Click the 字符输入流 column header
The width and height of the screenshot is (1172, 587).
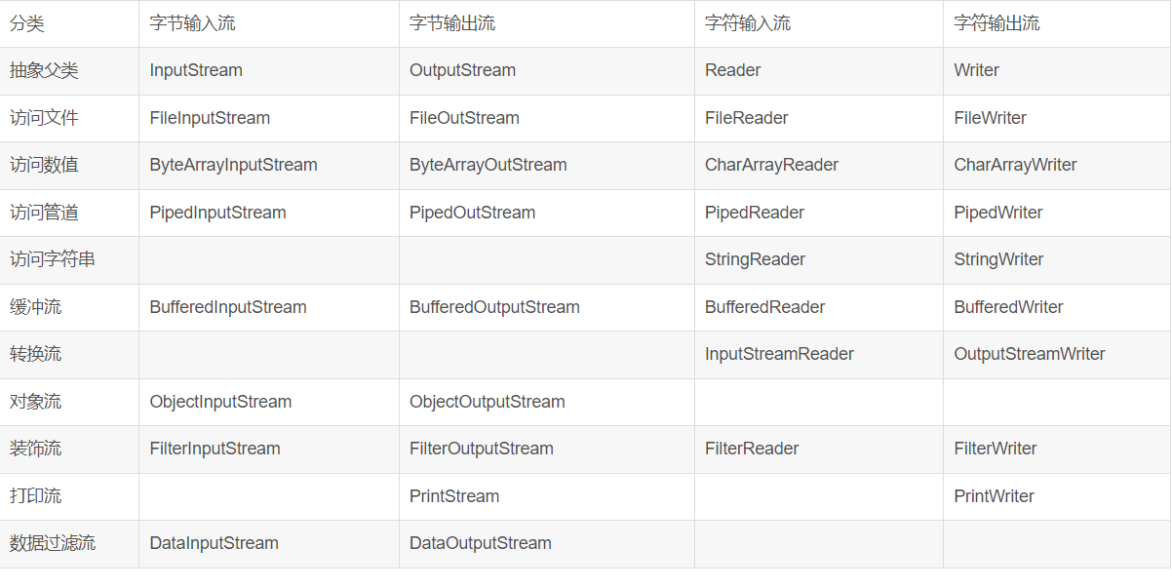click(818, 23)
